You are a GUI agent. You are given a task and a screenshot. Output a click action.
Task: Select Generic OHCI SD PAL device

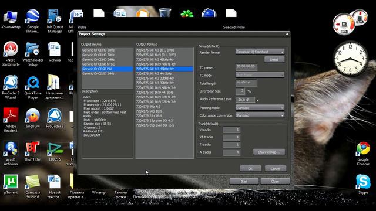pyautogui.click(x=107, y=69)
